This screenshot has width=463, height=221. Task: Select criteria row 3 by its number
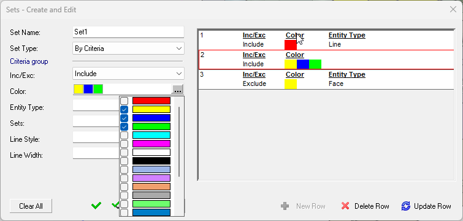click(202, 74)
